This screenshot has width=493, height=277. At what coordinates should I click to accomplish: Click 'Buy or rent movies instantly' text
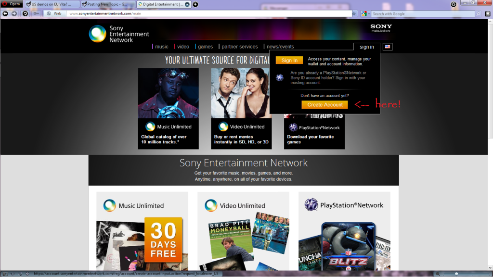[241, 139]
